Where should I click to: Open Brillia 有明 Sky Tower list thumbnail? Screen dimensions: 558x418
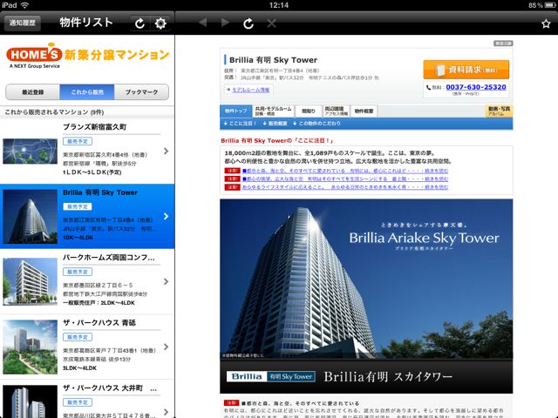coord(30,217)
